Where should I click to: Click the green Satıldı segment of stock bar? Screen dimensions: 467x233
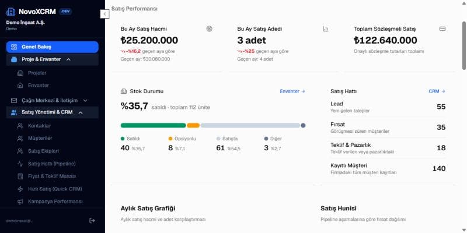pyautogui.click(x=153, y=125)
